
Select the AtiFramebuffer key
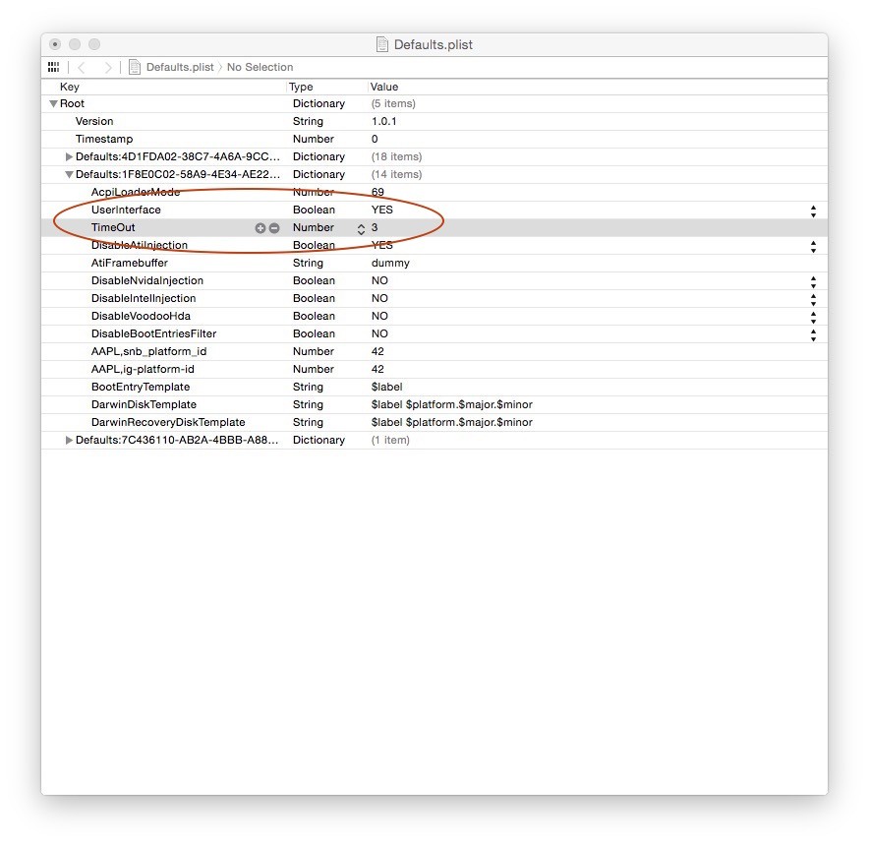click(129, 264)
